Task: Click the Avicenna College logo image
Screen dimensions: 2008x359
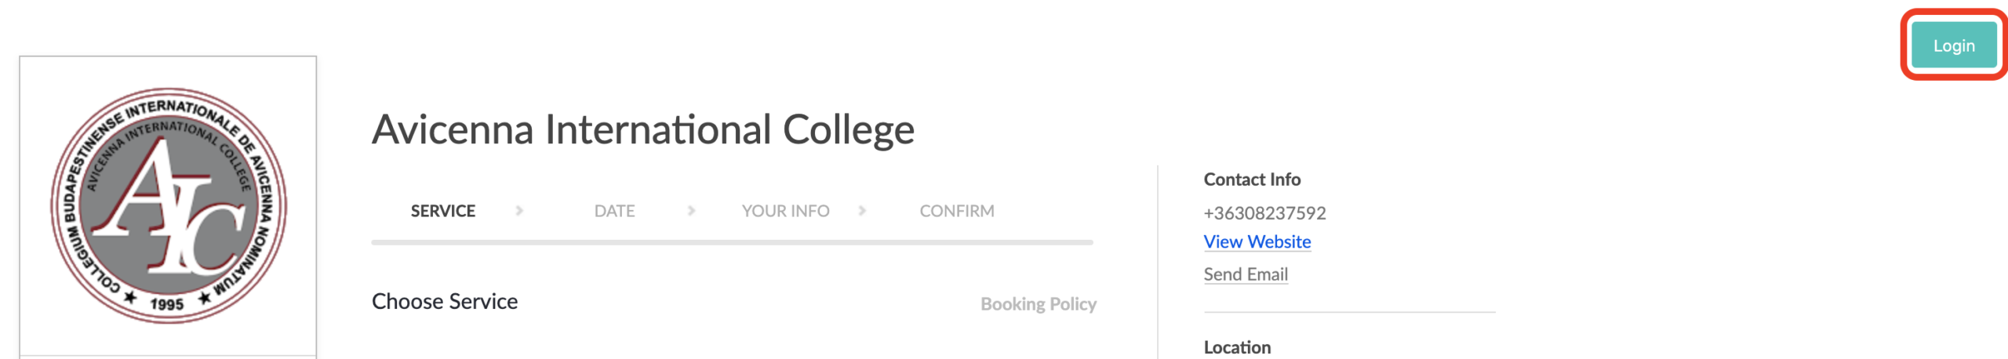Action: 168,205
